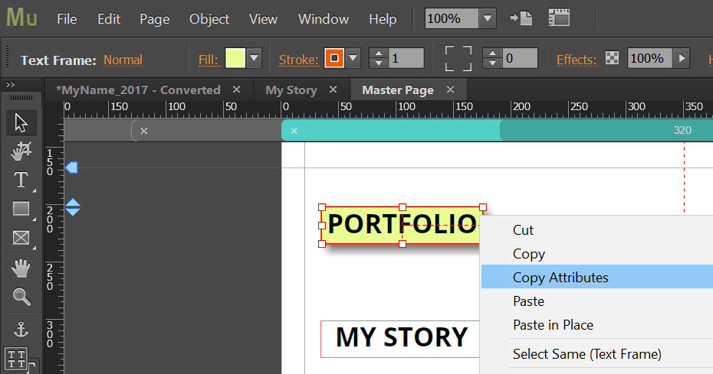
Task: Pick the Rectangle Frame placeholder tool
Action: pyautogui.click(x=21, y=238)
